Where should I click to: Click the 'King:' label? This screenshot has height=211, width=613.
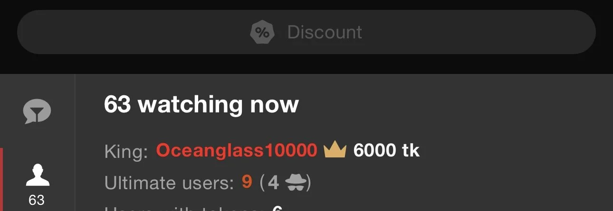pos(126,151)
